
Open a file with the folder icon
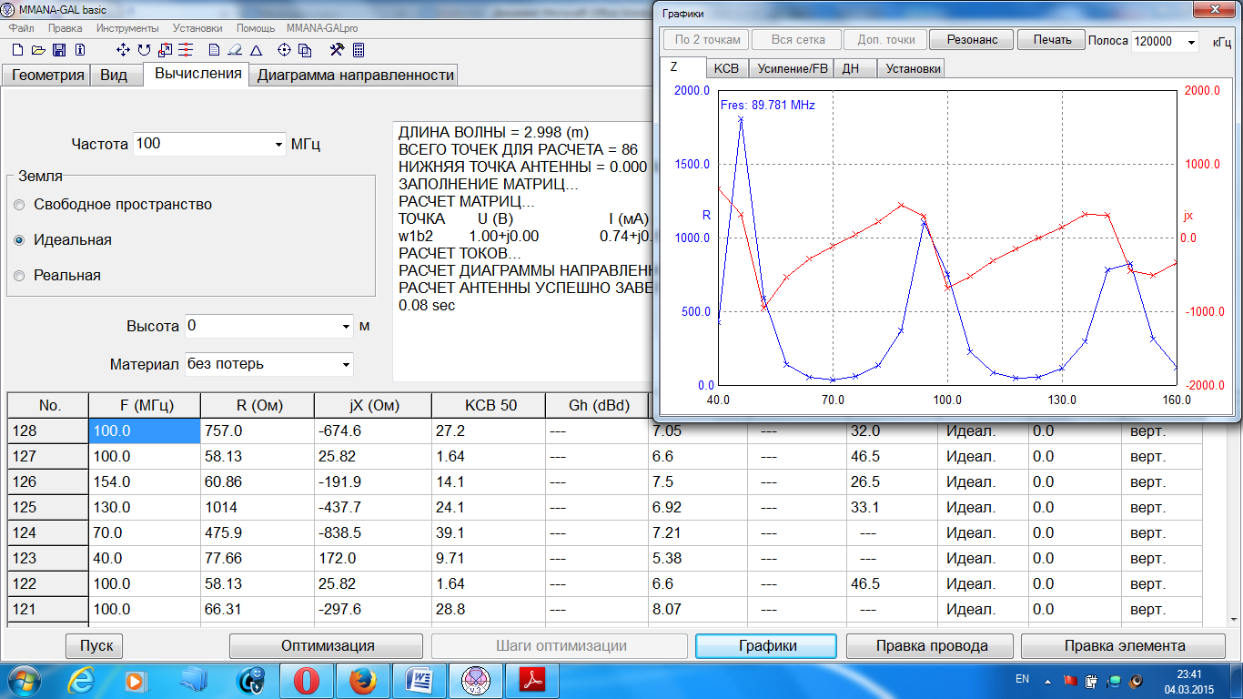(x=37, y=50)
